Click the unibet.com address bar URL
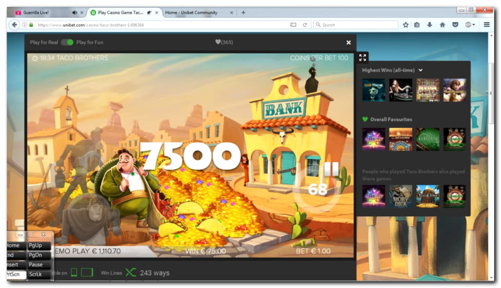501x288 pixels. coord(90,25)
